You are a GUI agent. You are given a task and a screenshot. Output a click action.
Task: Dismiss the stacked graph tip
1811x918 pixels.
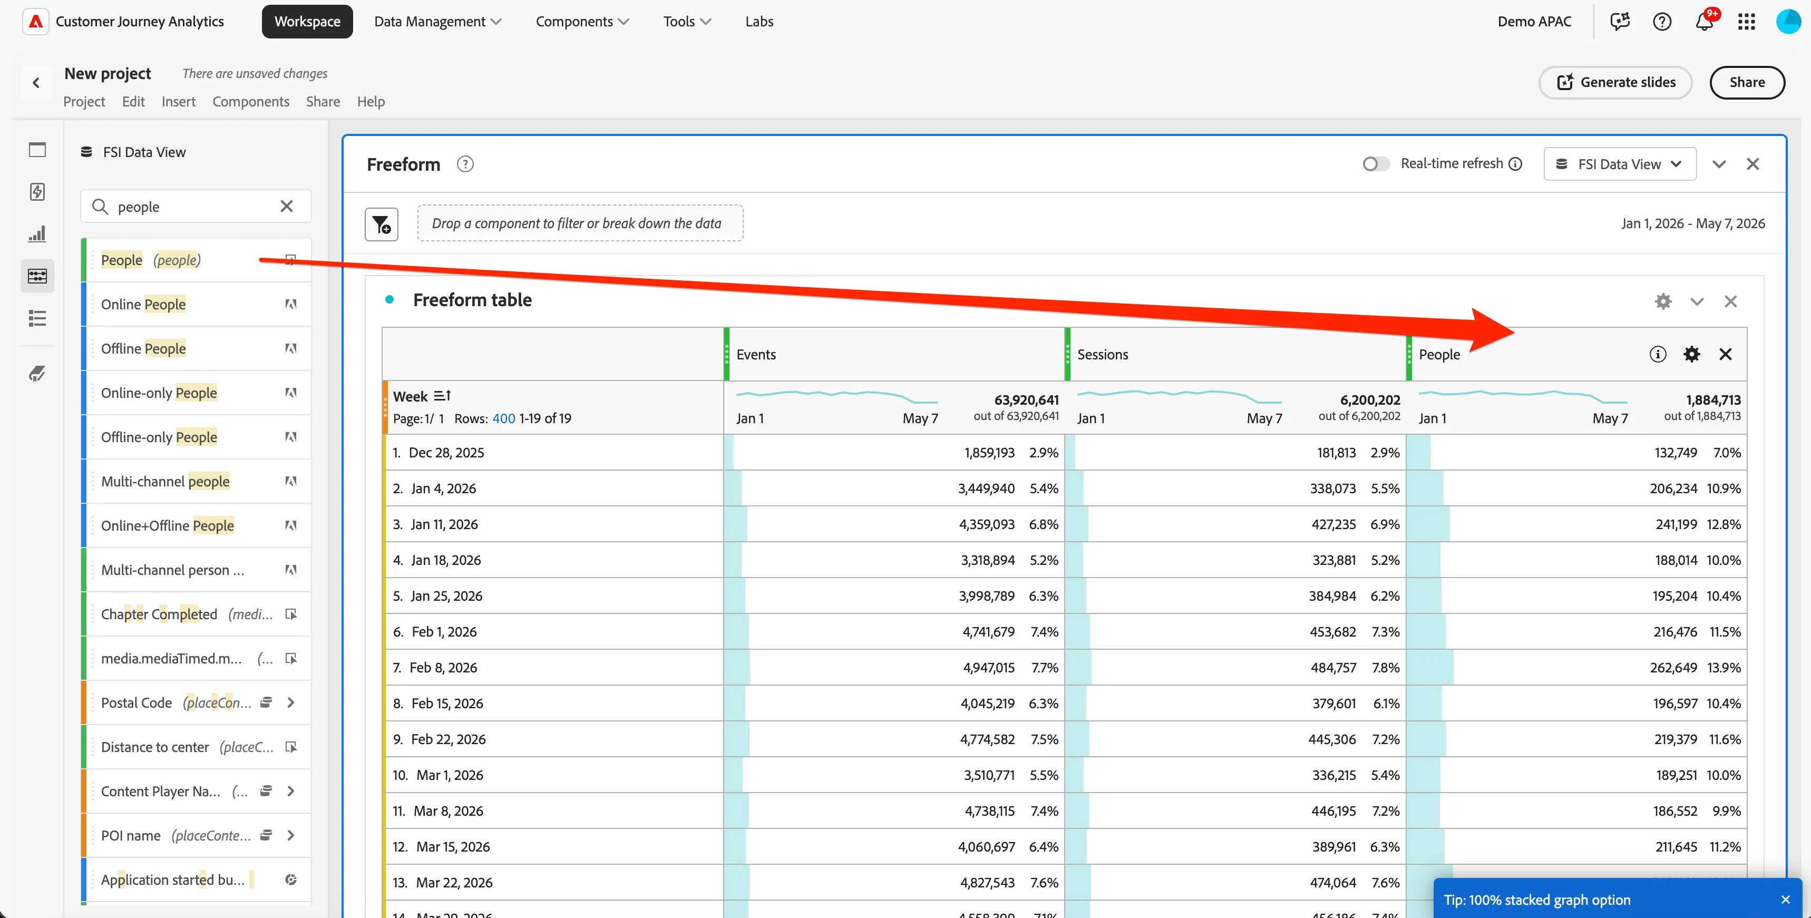[1785, 899]
